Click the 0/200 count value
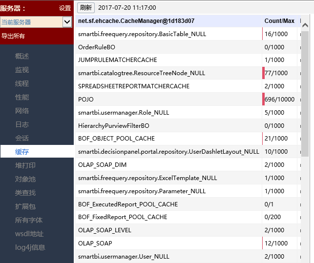The image size is (314, 263). [x=272, y=217]
